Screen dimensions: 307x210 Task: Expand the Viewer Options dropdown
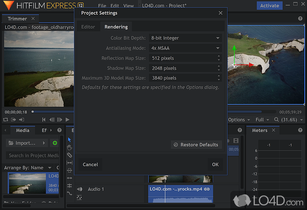click(239, 119)
